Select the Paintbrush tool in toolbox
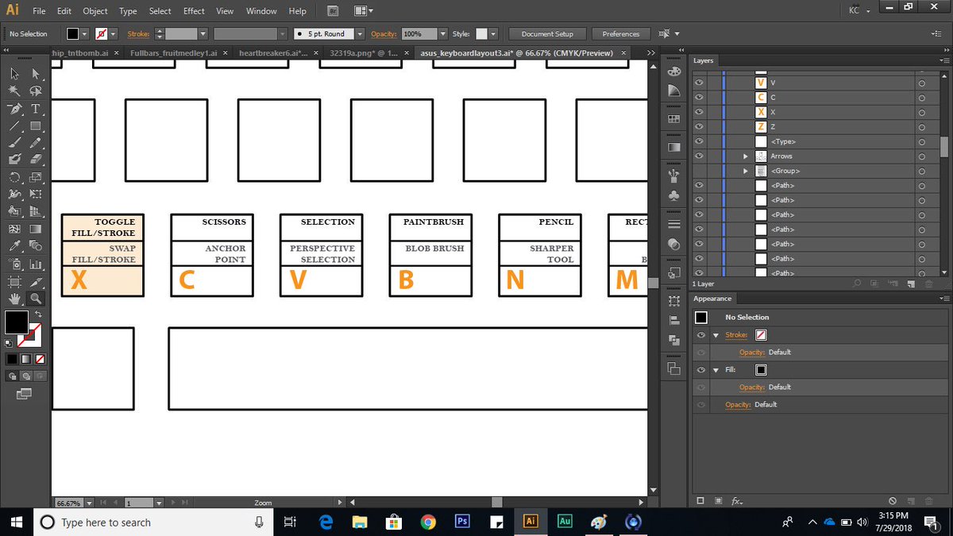Viewport: 953px width, 536px height. tap(15, 144)
